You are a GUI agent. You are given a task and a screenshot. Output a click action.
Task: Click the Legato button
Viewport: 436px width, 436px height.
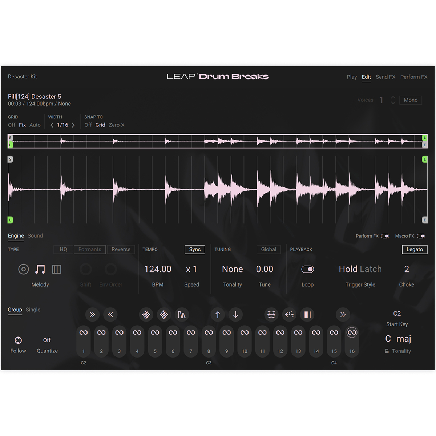pos(415,250)
